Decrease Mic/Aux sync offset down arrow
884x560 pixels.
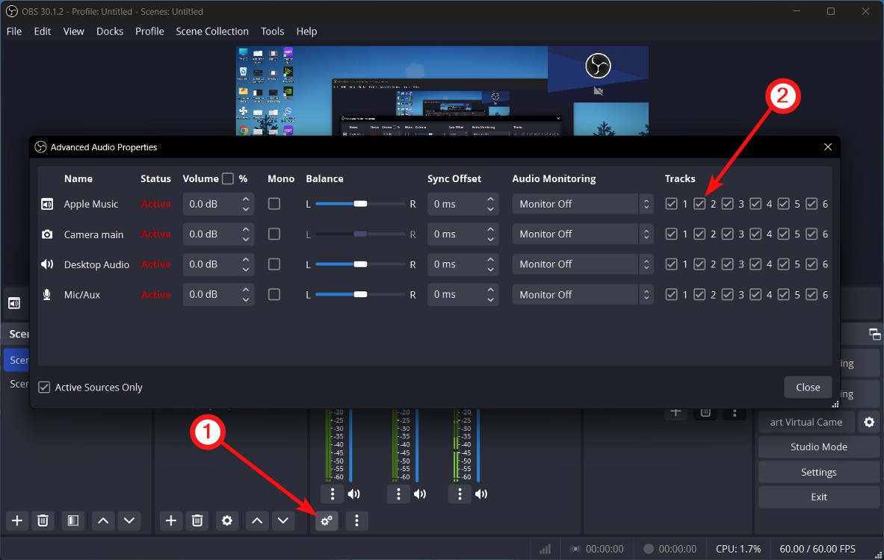[x=490, y=299]
